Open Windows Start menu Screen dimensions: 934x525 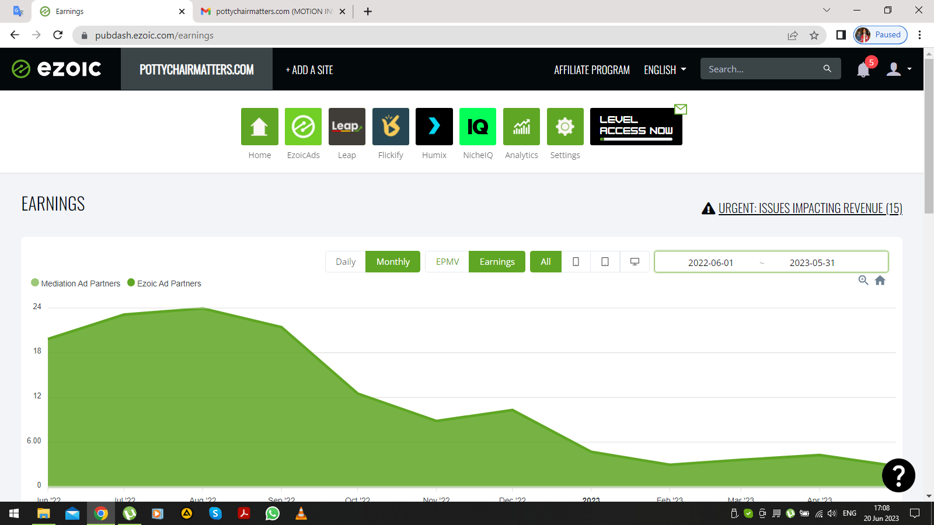click(14, 513)
